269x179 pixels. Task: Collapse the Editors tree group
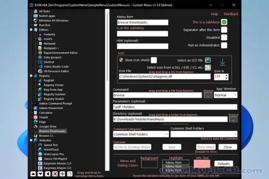[31, 29]
